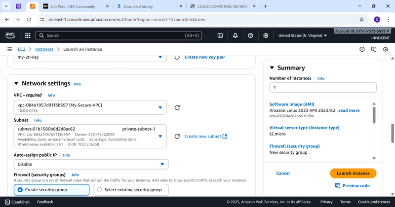
Task: Click the hexagon icon beside breadcrumbs
Action: point(386,49)
